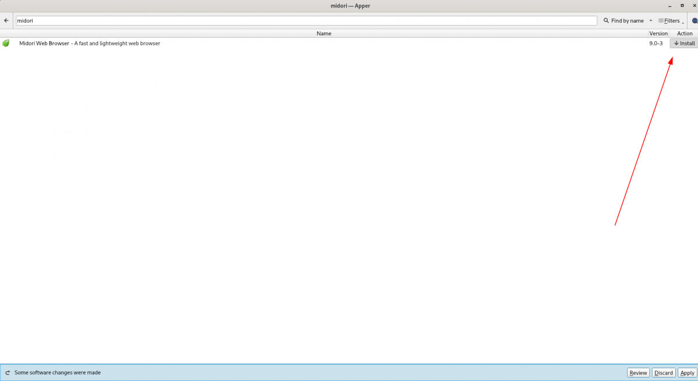This screenshot has height=381, width=698.
Task: Go back using the left arrow icon
Action: coord(6,20)
